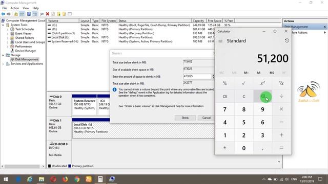Open calculator History
Image resolution: width=328 pixels, height=184 pixels.
[287, 41]
